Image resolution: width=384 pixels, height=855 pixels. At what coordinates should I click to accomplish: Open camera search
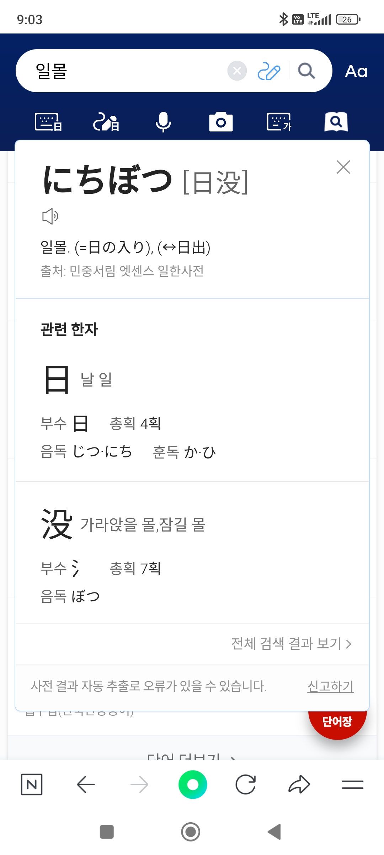(x=221, y=122)
